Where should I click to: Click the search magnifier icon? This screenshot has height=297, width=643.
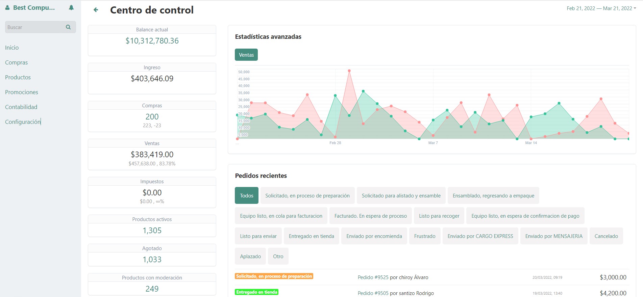tap(68, 27)
